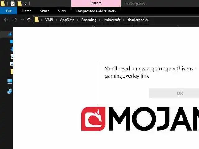Navigate to .minecraft breadcrumb segment

coord(112,20)
